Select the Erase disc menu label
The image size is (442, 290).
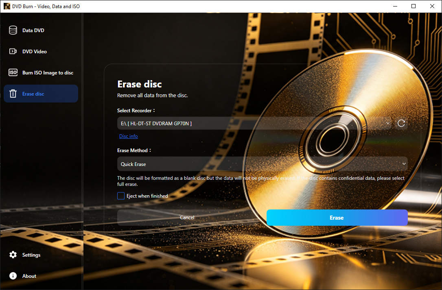coord(33,94)
